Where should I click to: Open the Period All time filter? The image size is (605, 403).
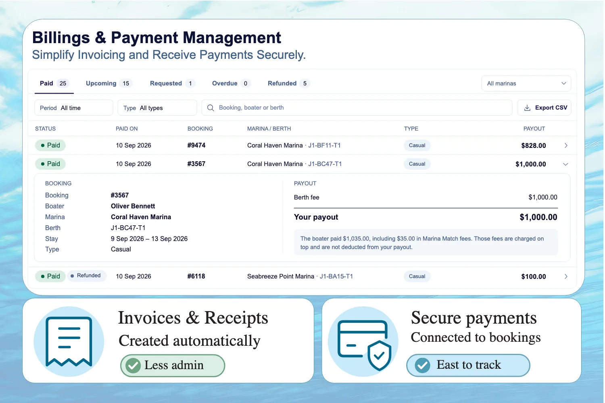tap(74, 108)
